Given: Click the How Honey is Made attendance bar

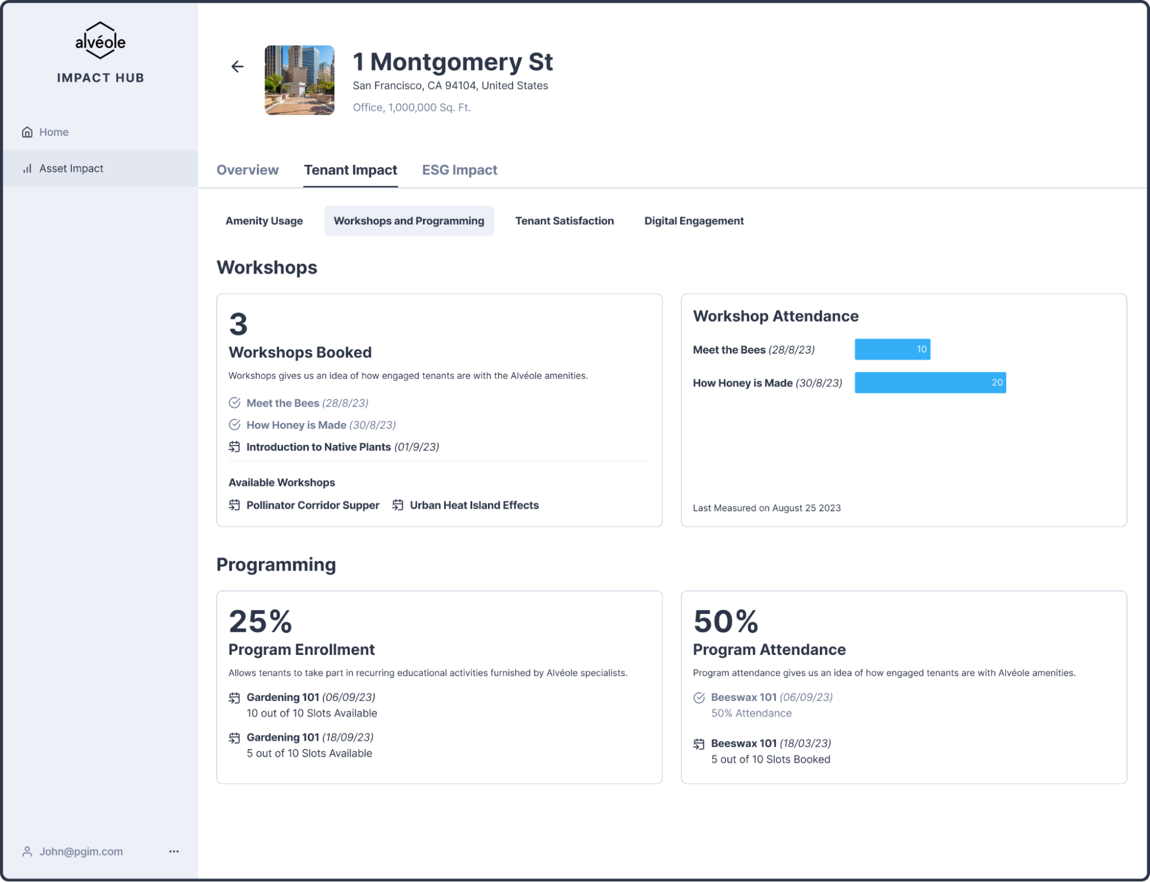Looking at the screenshot, I should click(x=930, y=383).
